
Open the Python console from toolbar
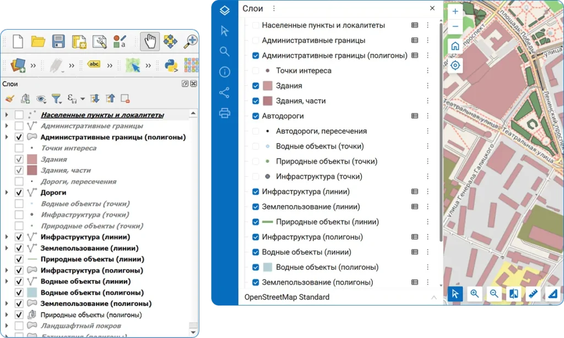click(x=171, y=66)
